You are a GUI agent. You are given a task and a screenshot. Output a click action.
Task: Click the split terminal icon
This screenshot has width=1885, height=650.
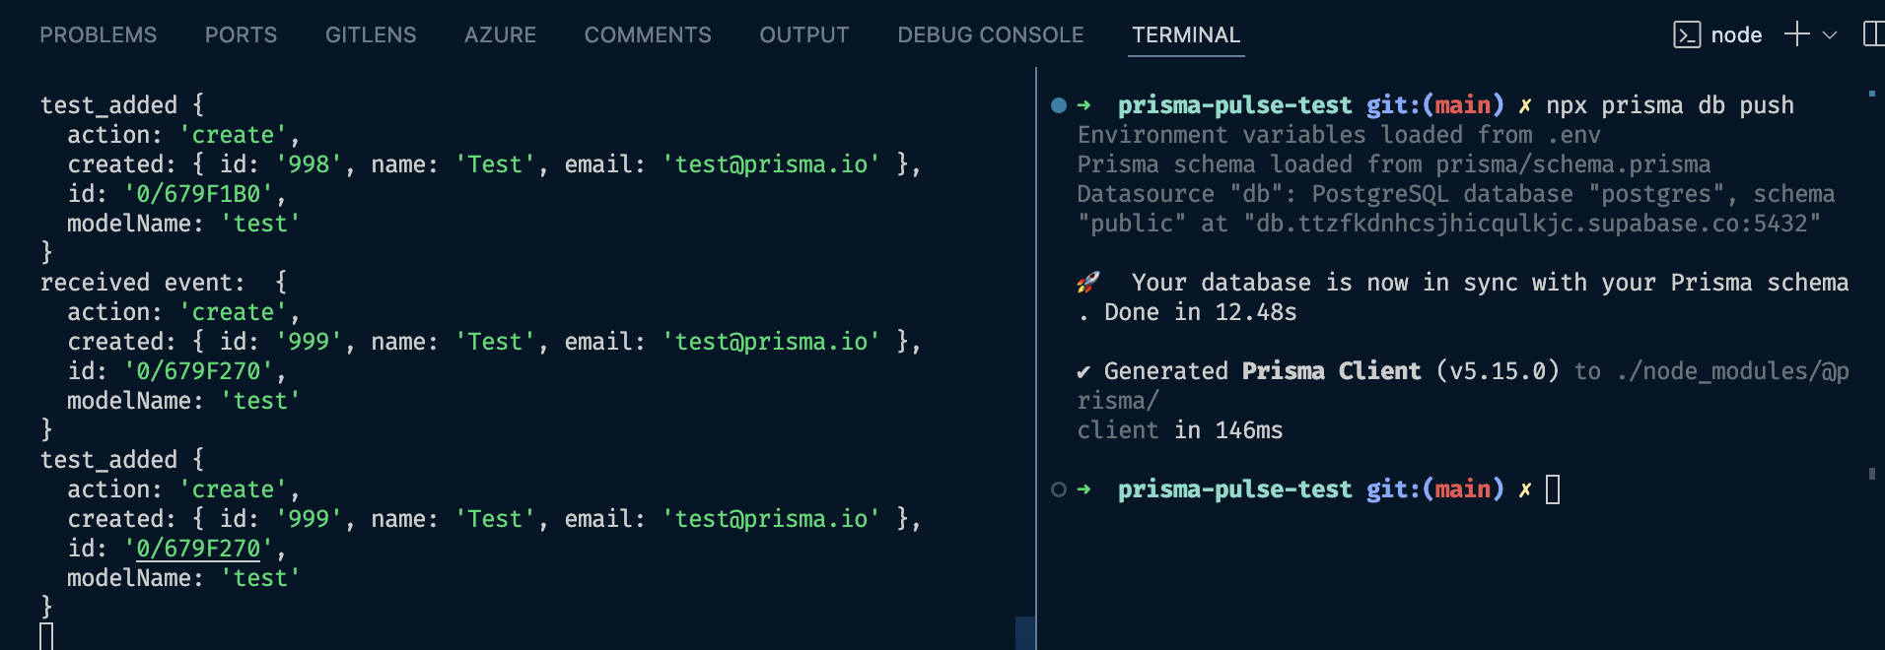(x=1873, y=34)
